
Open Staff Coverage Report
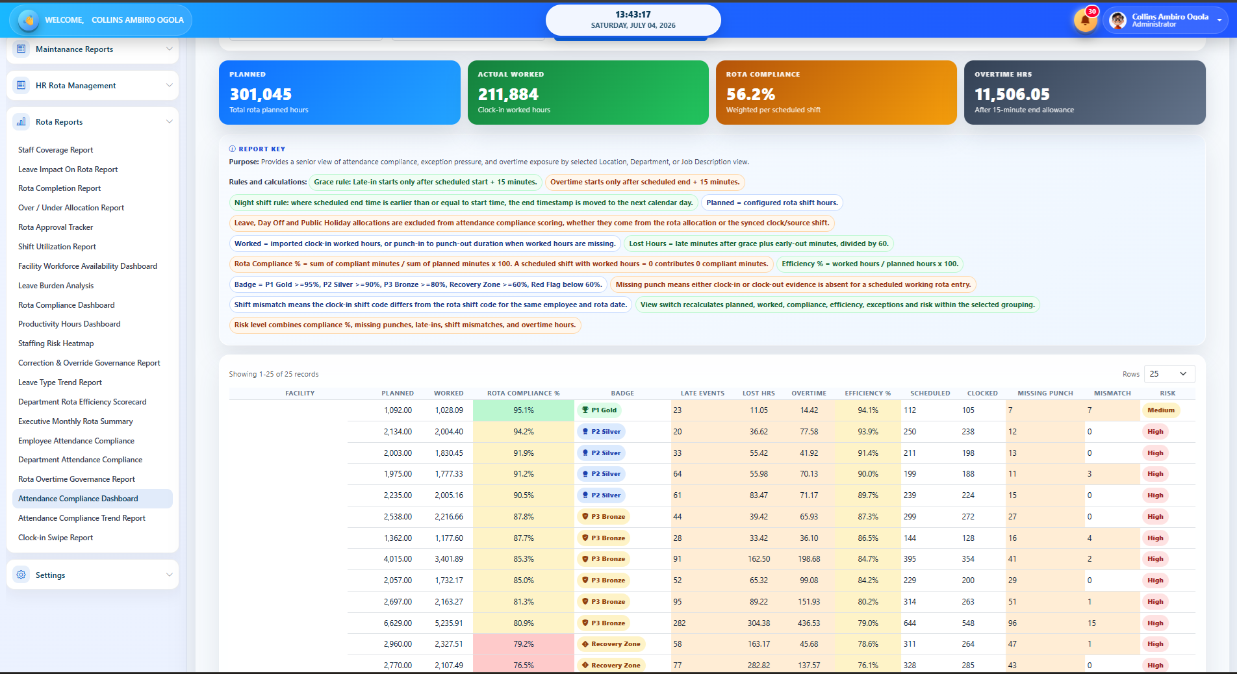pyautogui.click(x=55, y=150)
